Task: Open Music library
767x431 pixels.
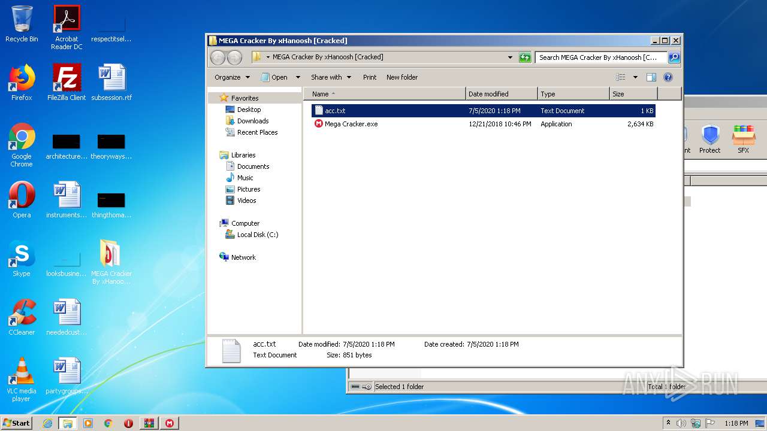Action: click(245, 178)
